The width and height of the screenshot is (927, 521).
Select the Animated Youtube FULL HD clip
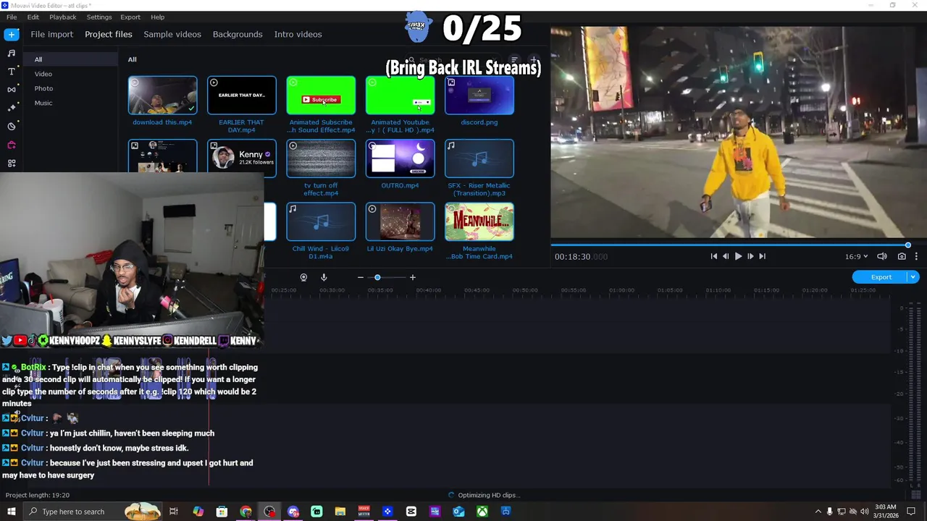pos(400,95)
